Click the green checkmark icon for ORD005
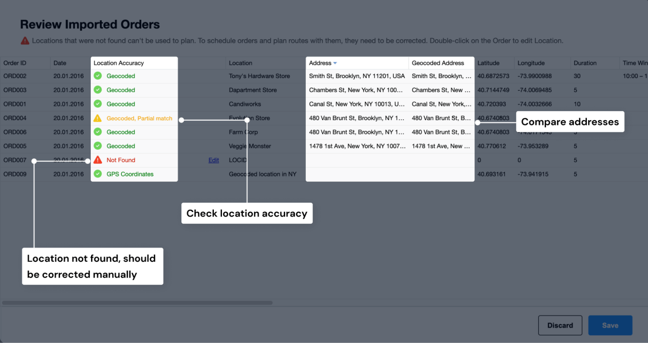This screenshot has width=648, height=343. (98, 146)
